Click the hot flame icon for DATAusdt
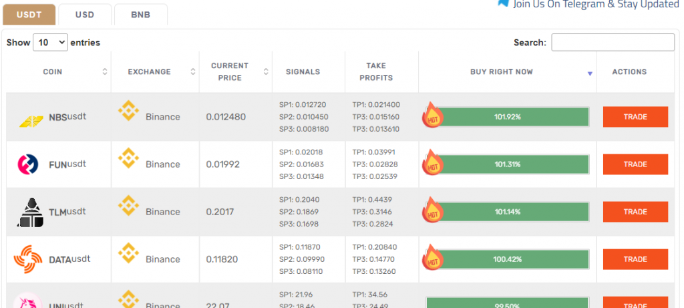The width and height of the screenshot is (684, 308). click(432, 258)
